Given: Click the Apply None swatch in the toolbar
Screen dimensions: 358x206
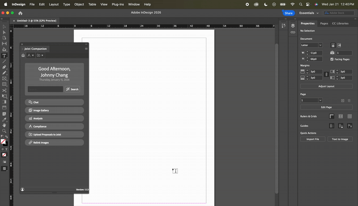Looking at the screenshot, I should [4, 155].
